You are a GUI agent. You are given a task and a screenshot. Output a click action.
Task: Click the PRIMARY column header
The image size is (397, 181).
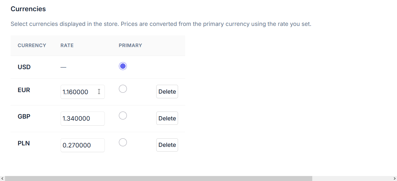(130, 45)
